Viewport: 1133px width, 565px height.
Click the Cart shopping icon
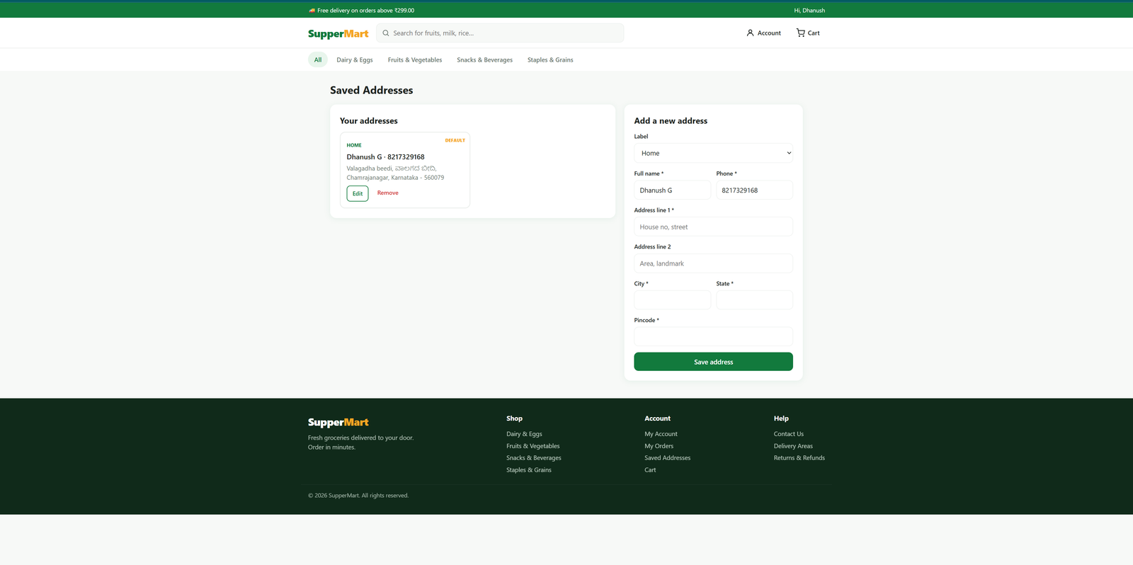[800, 33]
